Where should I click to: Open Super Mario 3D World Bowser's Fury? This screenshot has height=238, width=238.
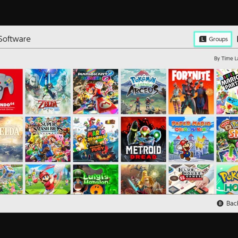point(96,139)
